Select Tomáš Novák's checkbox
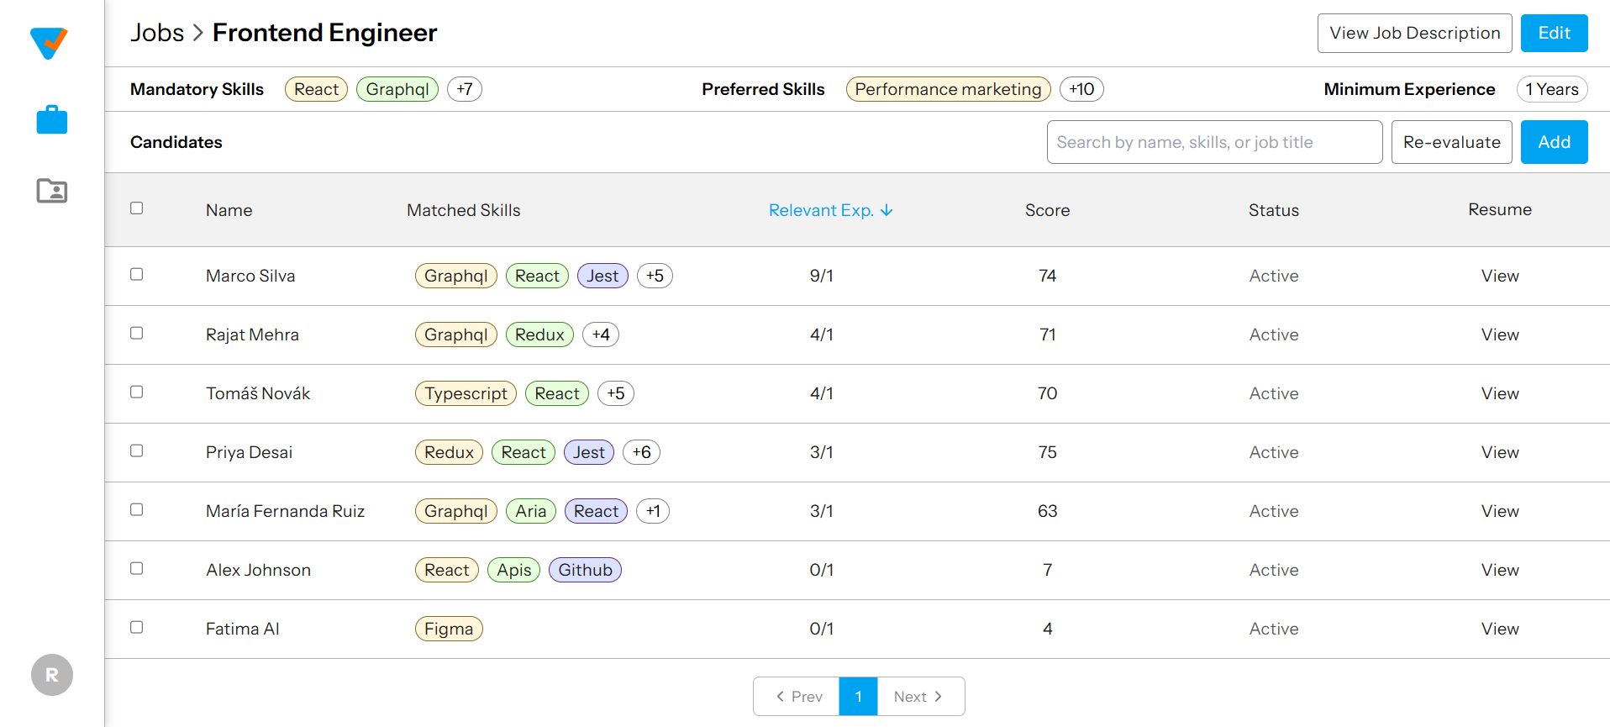Screen dimensions: 1610x727 (137, 392)
